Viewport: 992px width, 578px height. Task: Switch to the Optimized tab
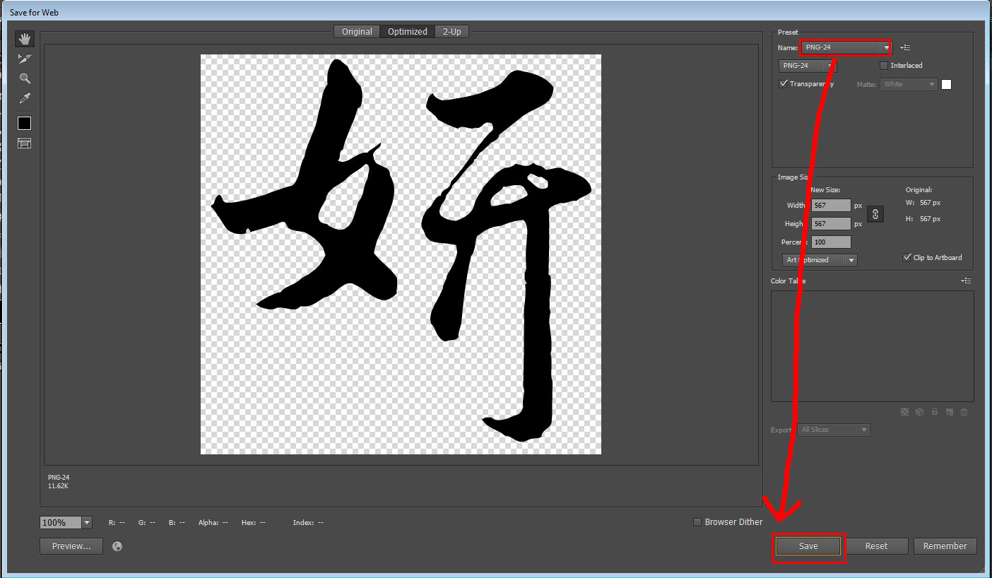tap(408, 31)
